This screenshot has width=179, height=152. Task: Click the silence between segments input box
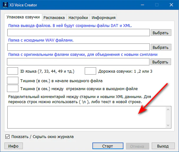(13, 88)
